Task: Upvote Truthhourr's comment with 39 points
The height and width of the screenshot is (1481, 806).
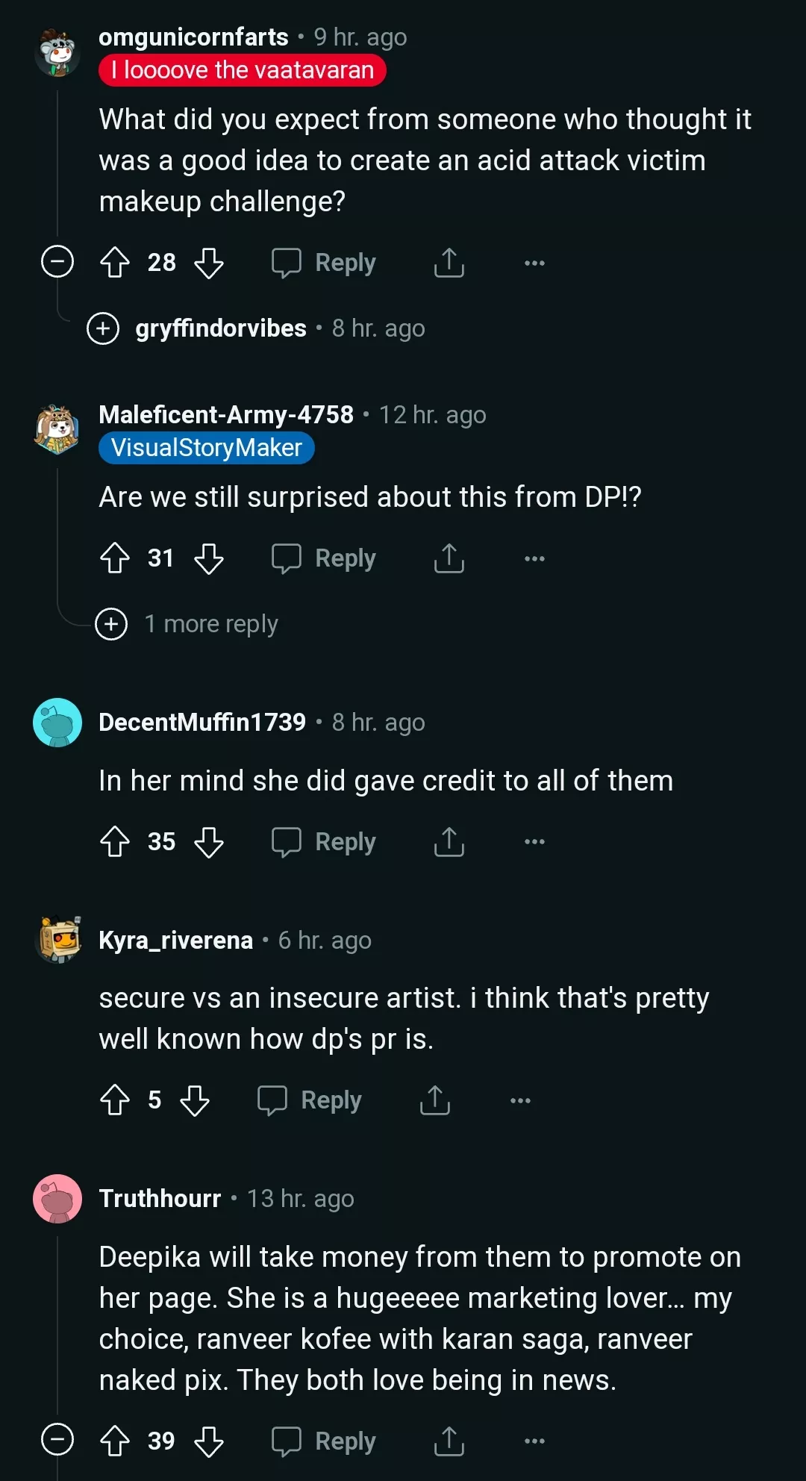Action: (x=115, y=1441)
